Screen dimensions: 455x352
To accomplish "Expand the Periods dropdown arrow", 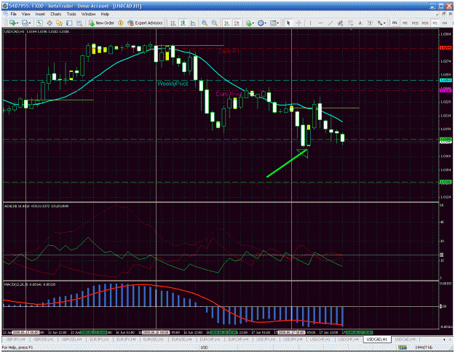I will [266, 23].
